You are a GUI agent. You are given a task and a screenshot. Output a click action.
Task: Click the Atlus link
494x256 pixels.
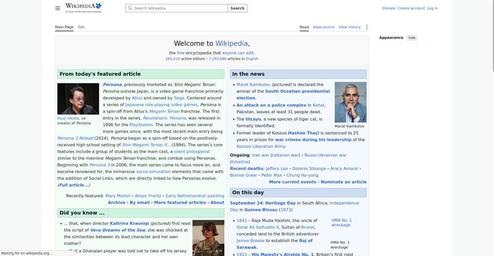tap(136, 98)
